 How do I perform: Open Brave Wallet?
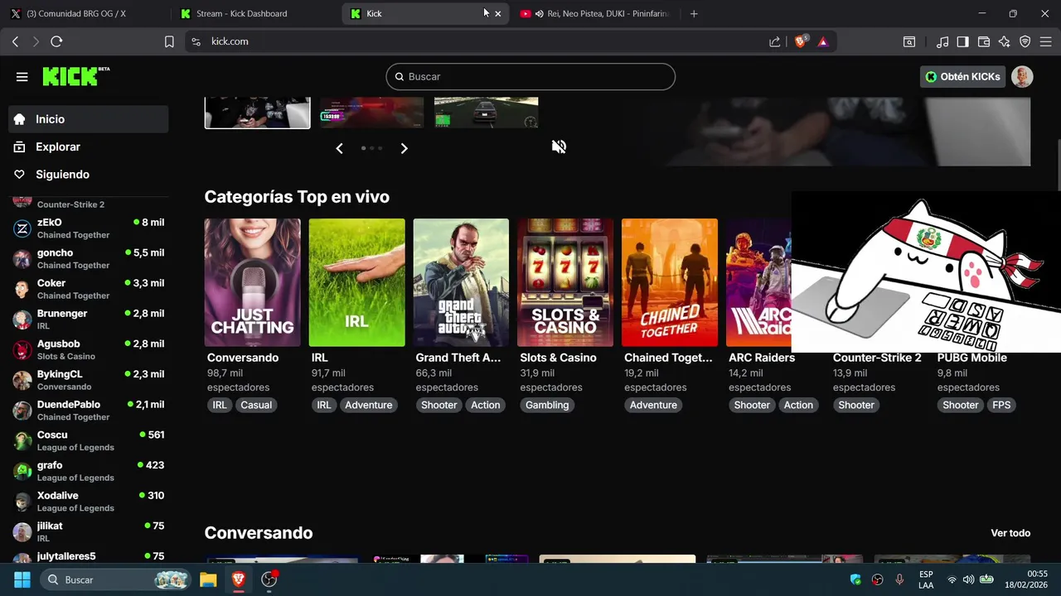coord(984,41)
